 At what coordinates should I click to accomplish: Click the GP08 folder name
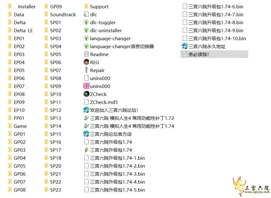point(19,190)
